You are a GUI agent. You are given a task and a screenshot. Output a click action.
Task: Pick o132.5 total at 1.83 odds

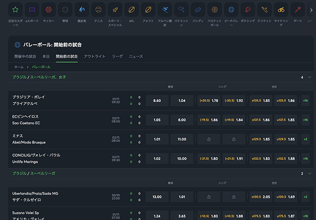[261, 158]
